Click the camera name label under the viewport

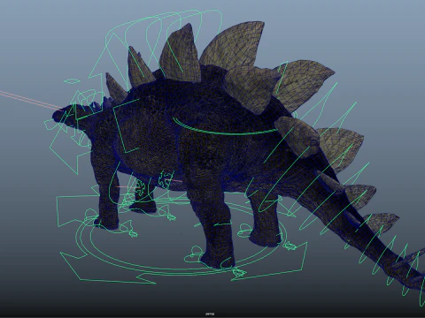(210, 314)
